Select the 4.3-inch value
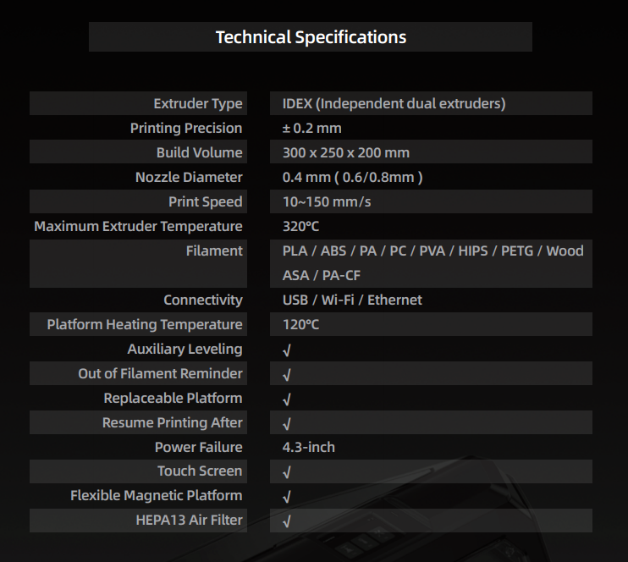Image resolution: width=628 pixels, height=562 pixels. [309, 447]
